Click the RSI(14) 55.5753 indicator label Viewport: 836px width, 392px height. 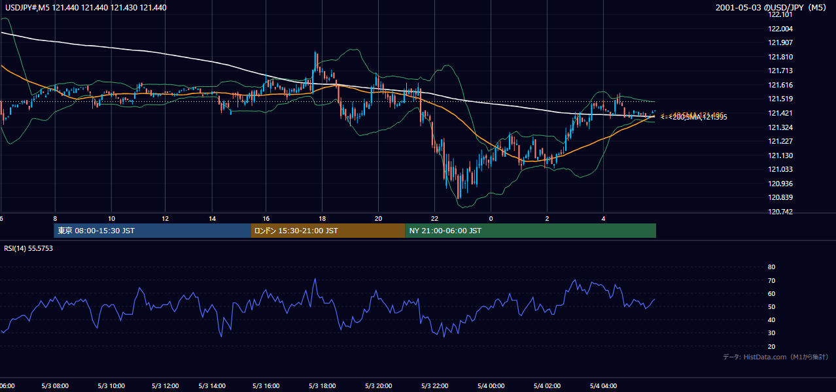pyautogui.click(x=29, y=248)
